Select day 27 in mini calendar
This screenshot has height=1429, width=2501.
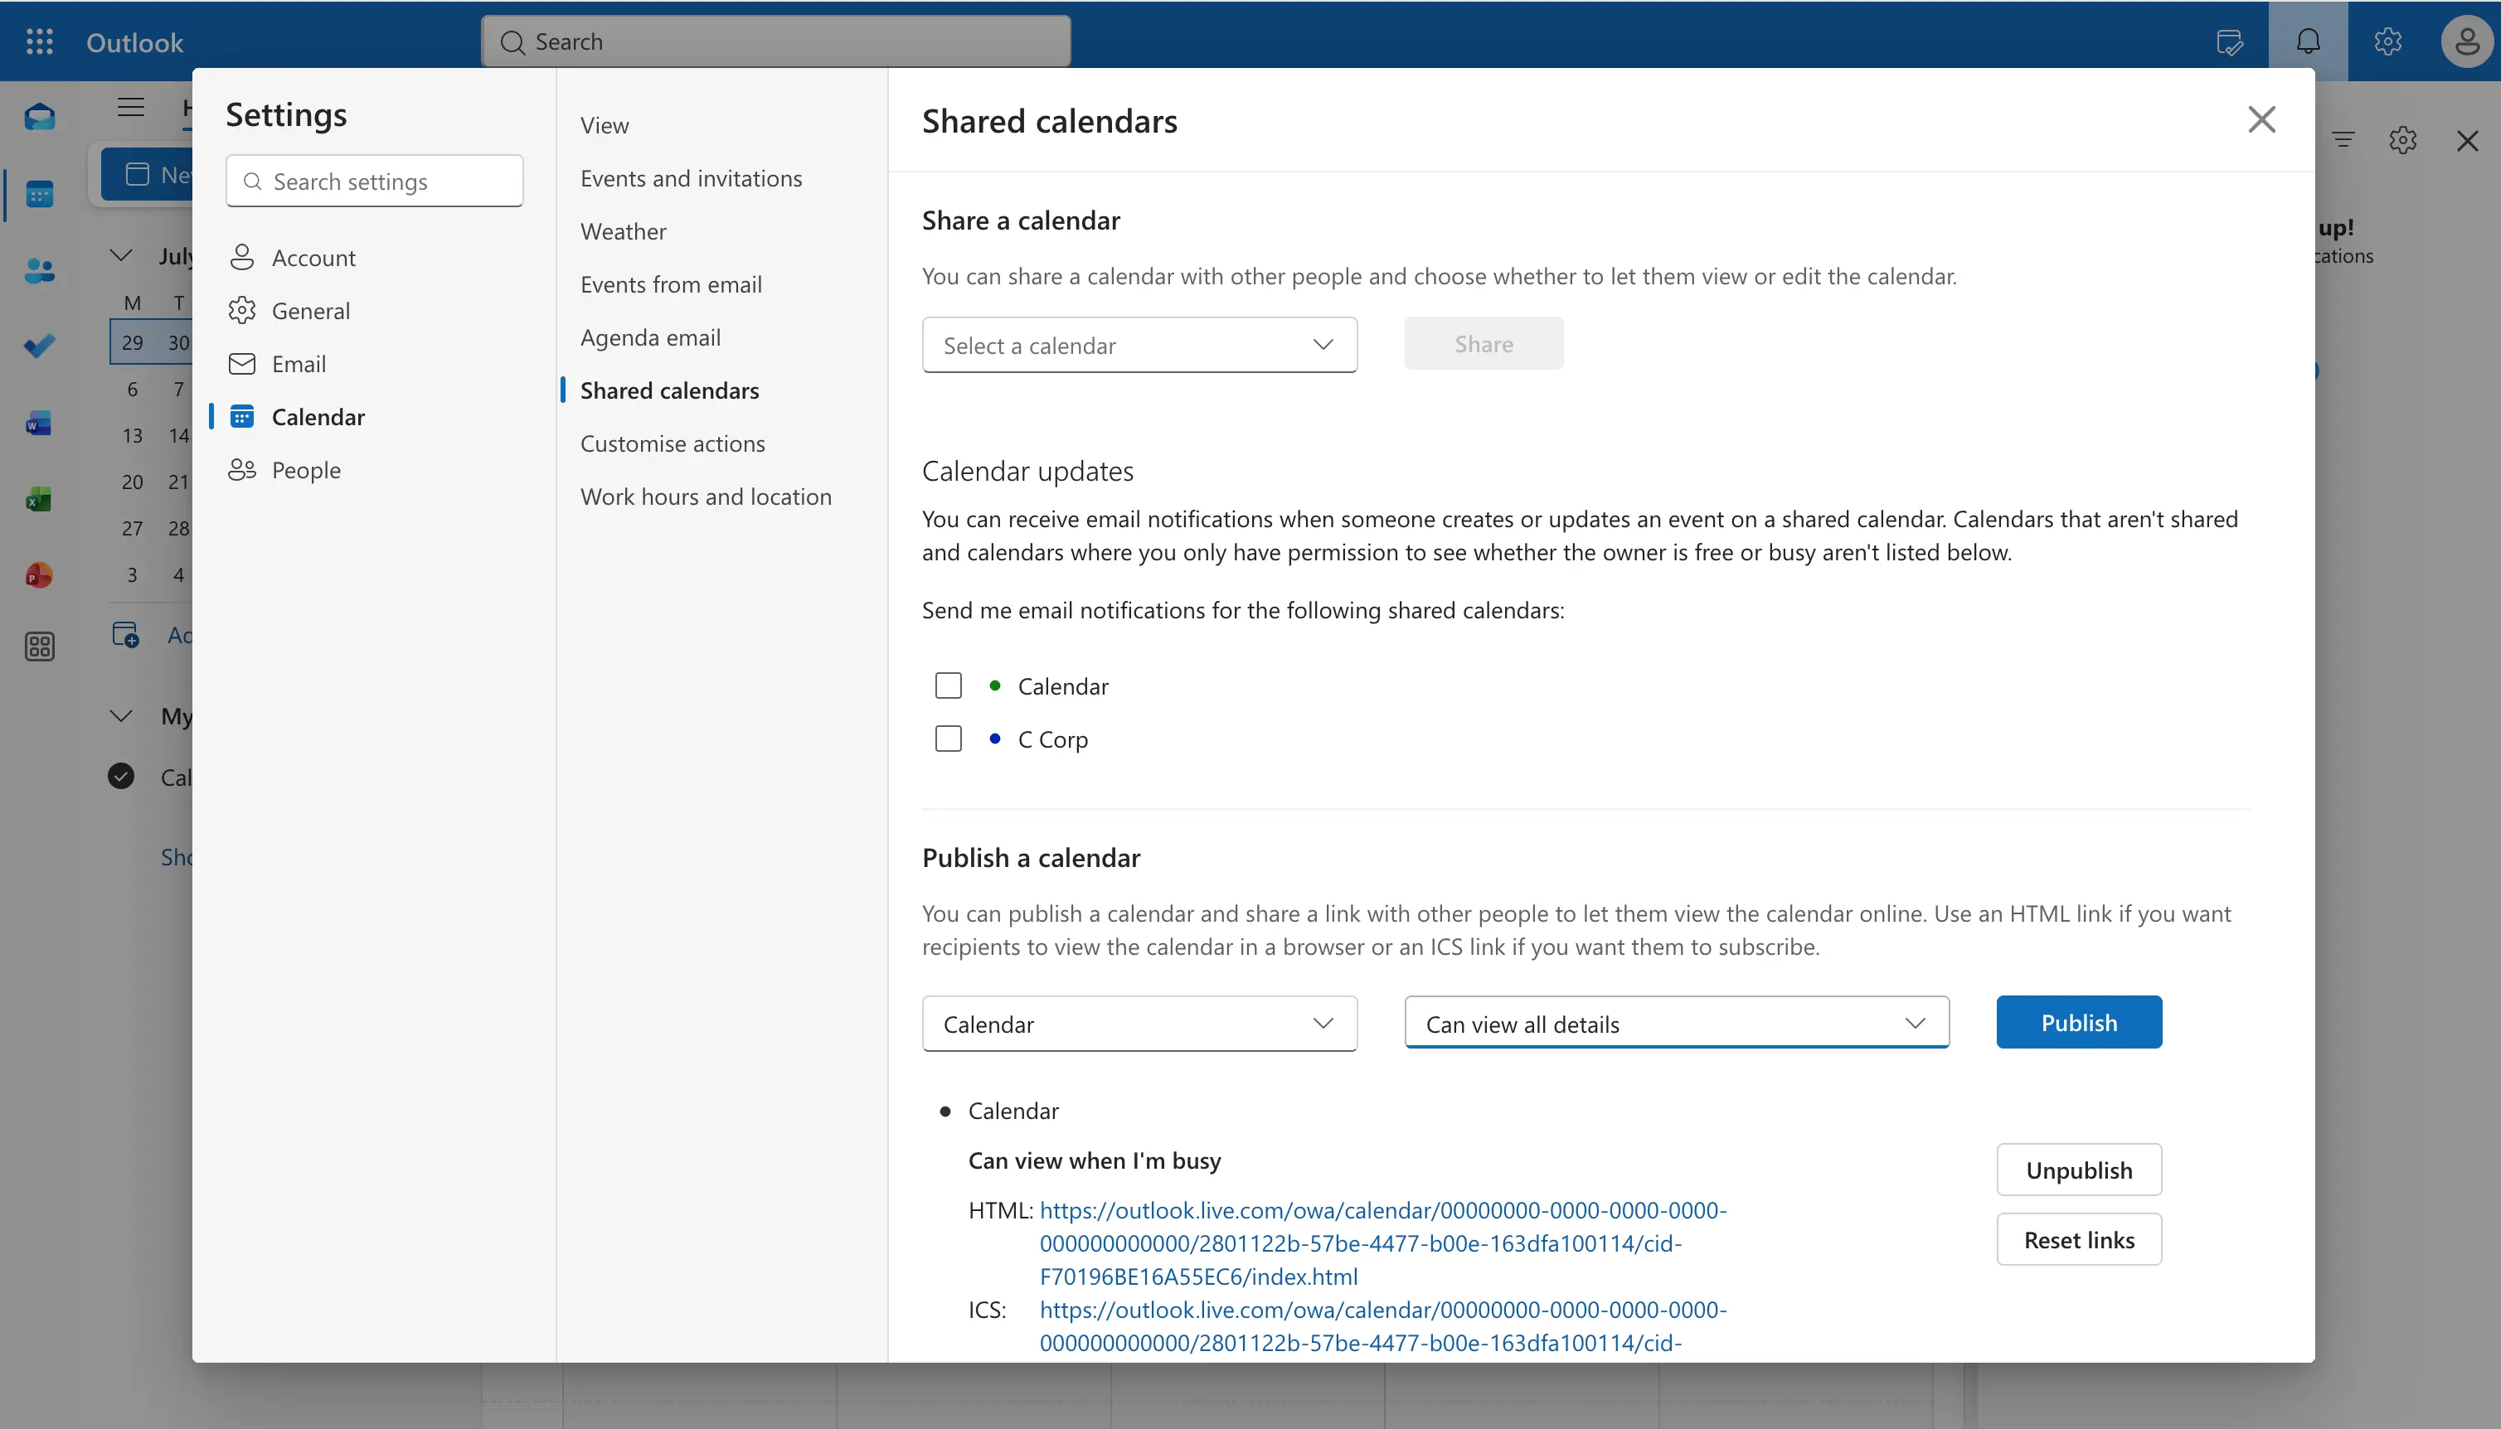click(x=133, y=528)
